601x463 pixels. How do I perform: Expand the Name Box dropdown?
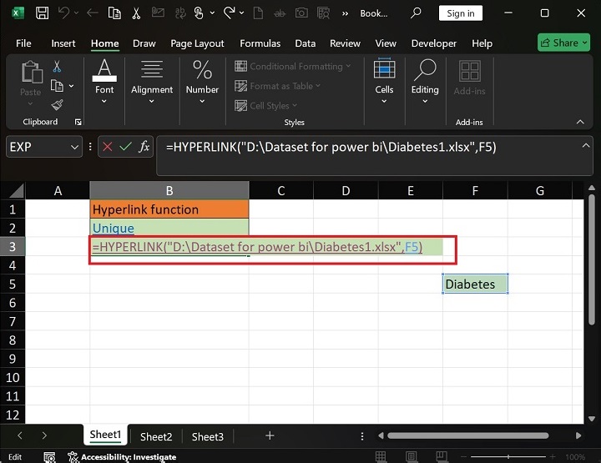(x=74, y=147)
